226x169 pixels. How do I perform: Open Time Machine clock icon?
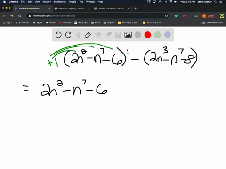[x=160, y=2]
